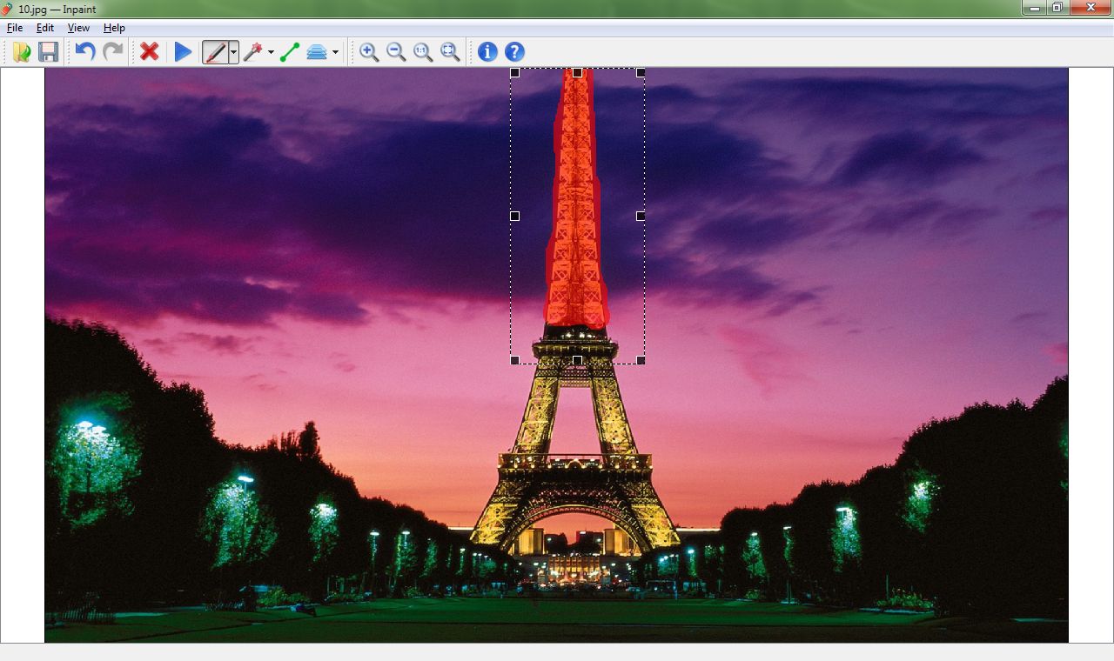Open the File menu
Image resolution: width=1114 pixels, height=661 pixels.
click(x=15, y=28)
